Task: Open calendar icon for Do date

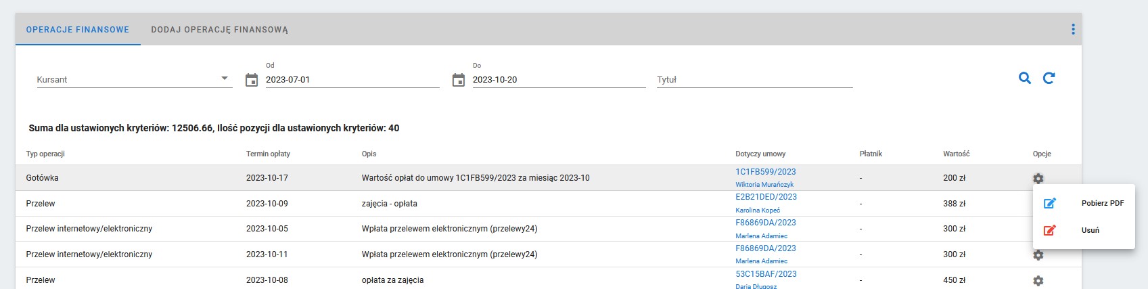Action: click(x=458, y=80)
